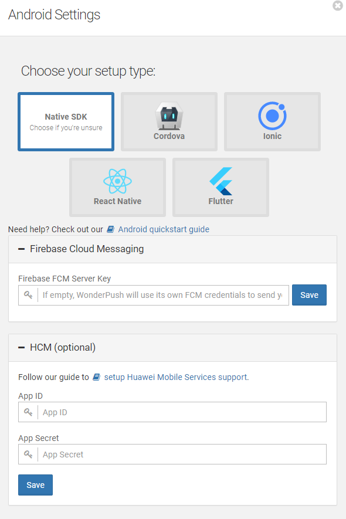This screenshot has width=346, height=519.
Task: Open the Android quickstart guide link
Action: point(164,229)
